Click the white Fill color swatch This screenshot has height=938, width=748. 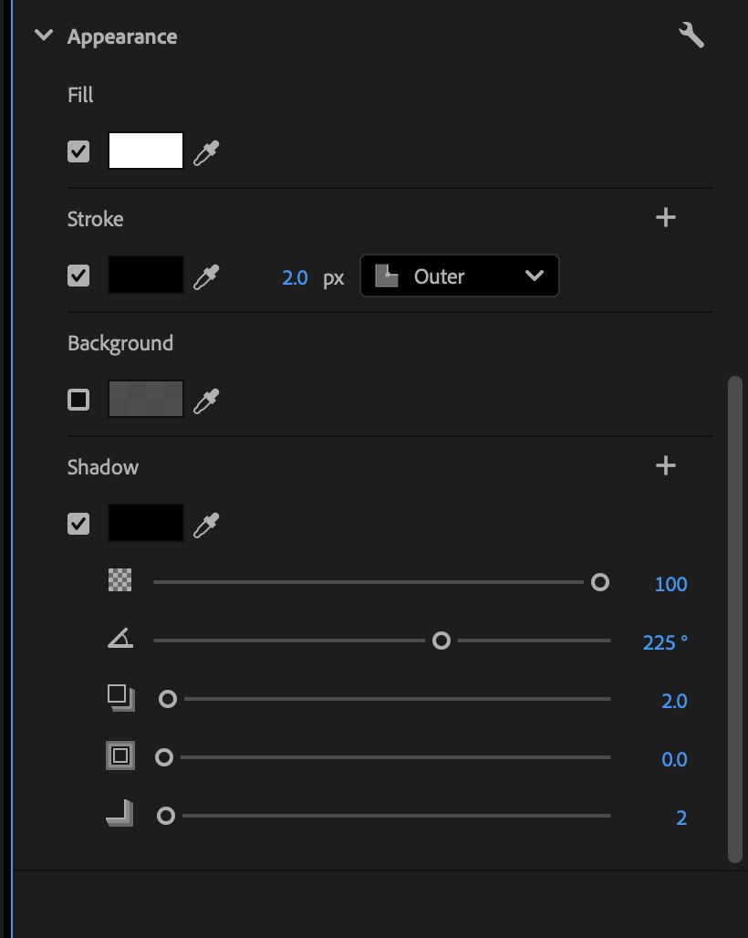click(146, 151)
